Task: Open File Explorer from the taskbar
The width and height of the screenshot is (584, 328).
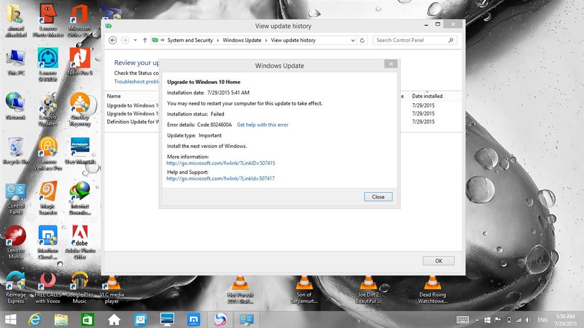Action: (x=61, y=319)
